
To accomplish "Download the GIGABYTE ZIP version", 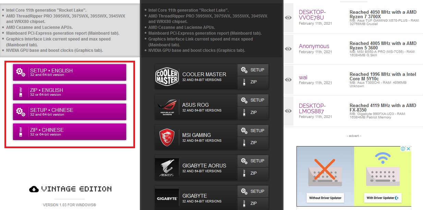I will coord(253,203).
